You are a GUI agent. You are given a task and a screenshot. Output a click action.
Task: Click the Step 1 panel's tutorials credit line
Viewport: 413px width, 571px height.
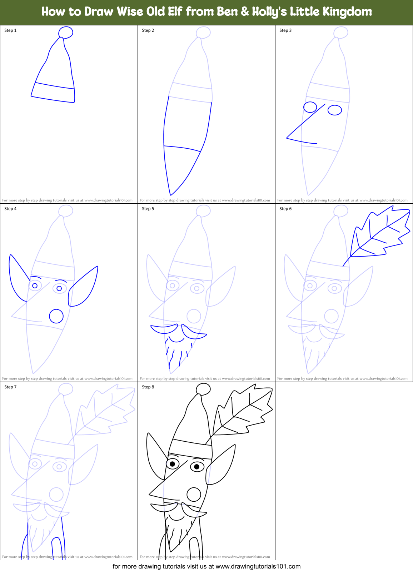tap(68, 200)
